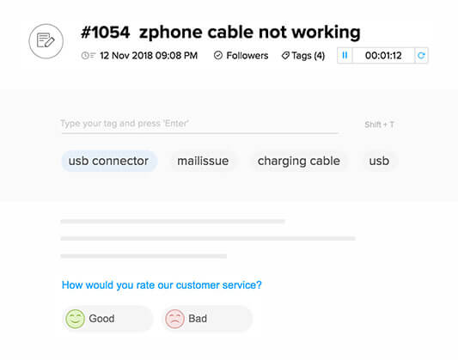This screenshot has height=360, width=458.
Task: Pause the ticket timer
Action: point(345,55)
